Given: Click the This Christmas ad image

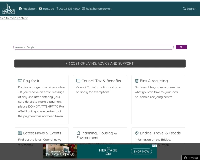Looking at the screenshot, I should tap(60, 151).
